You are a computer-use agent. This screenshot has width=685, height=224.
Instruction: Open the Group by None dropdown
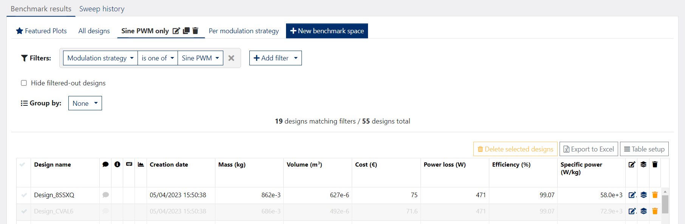[85, 104]
